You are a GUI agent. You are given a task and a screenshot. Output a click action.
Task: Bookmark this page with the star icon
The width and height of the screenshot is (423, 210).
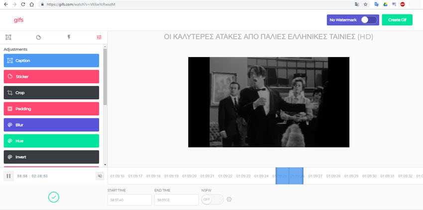(366, 4)
